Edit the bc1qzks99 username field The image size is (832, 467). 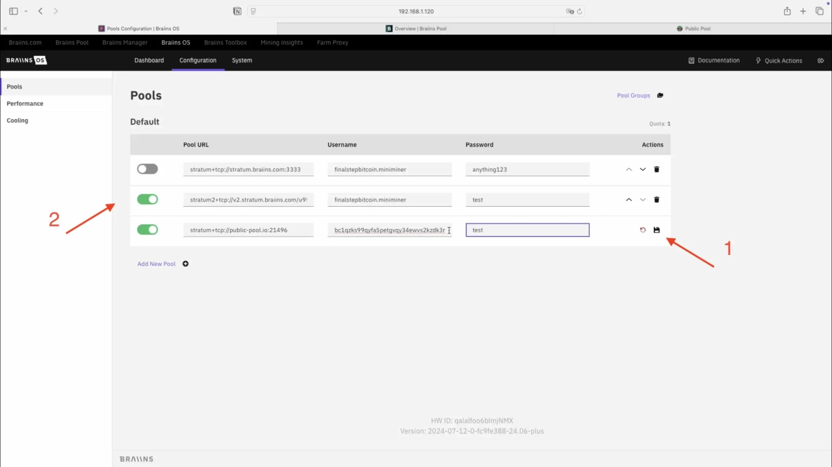click(389, 230)
